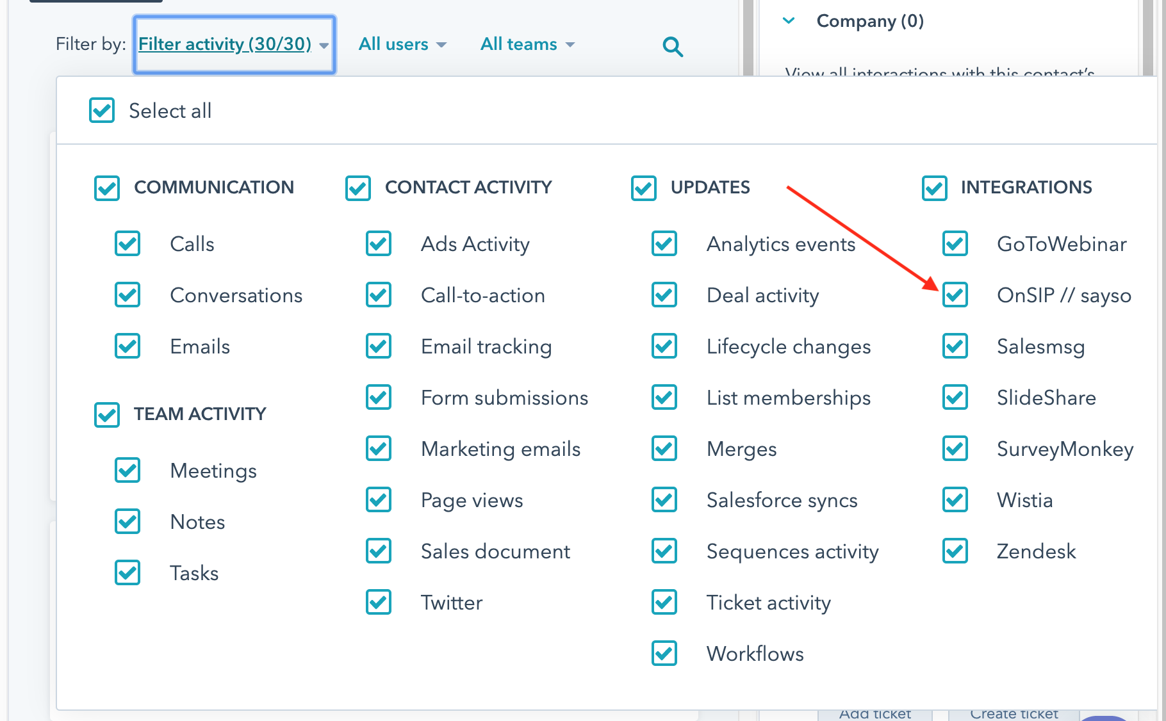The height and width of the screenshot is (721, 1166).
Task: Uncheck the COMMUNICATION group checkbox
Action: coord(107,188)
